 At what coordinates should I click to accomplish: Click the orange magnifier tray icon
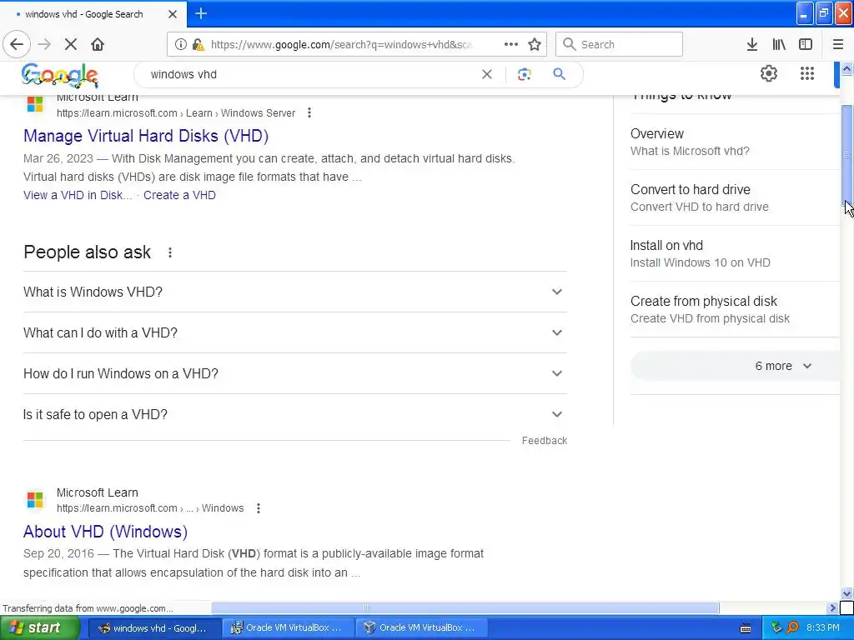pos(792,627)
